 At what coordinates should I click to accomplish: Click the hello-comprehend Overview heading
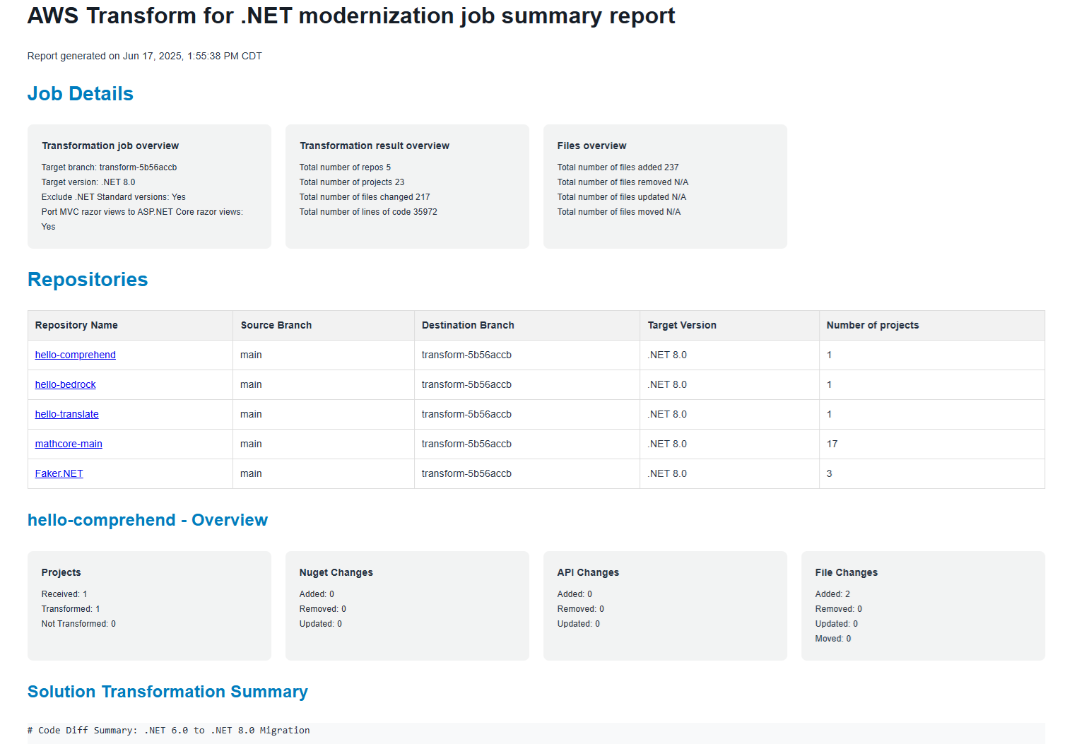coord(147,519)
